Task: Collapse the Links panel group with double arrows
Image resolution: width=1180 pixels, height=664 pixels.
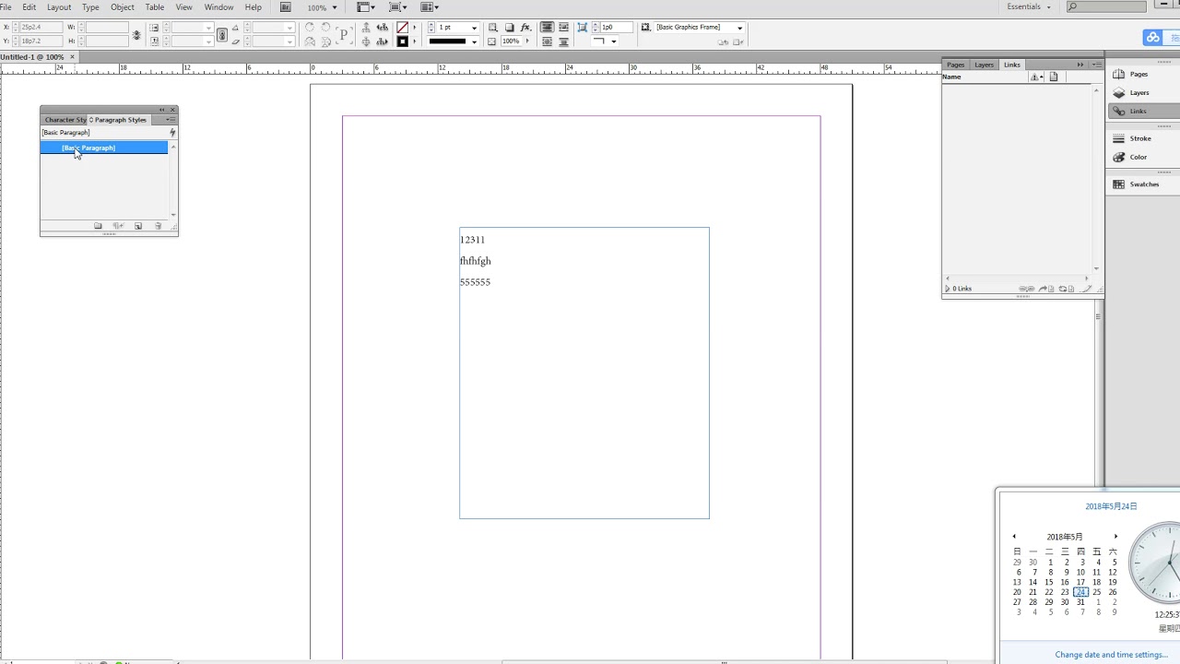Action: [x=1080, y=65]
